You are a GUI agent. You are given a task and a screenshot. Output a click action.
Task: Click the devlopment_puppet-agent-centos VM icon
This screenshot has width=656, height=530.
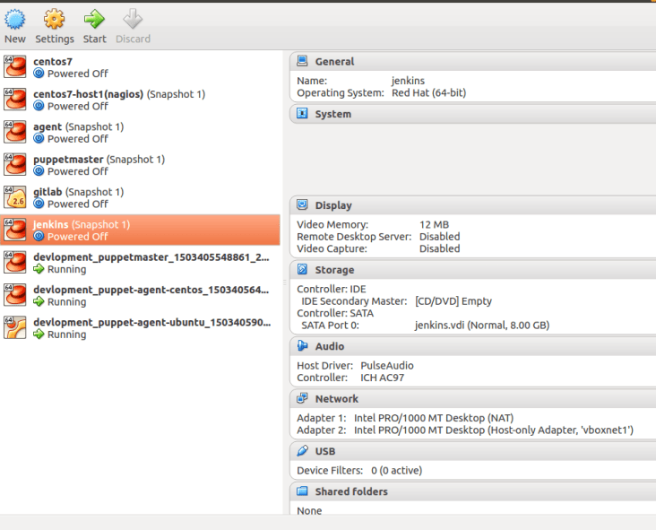point(15,295)
